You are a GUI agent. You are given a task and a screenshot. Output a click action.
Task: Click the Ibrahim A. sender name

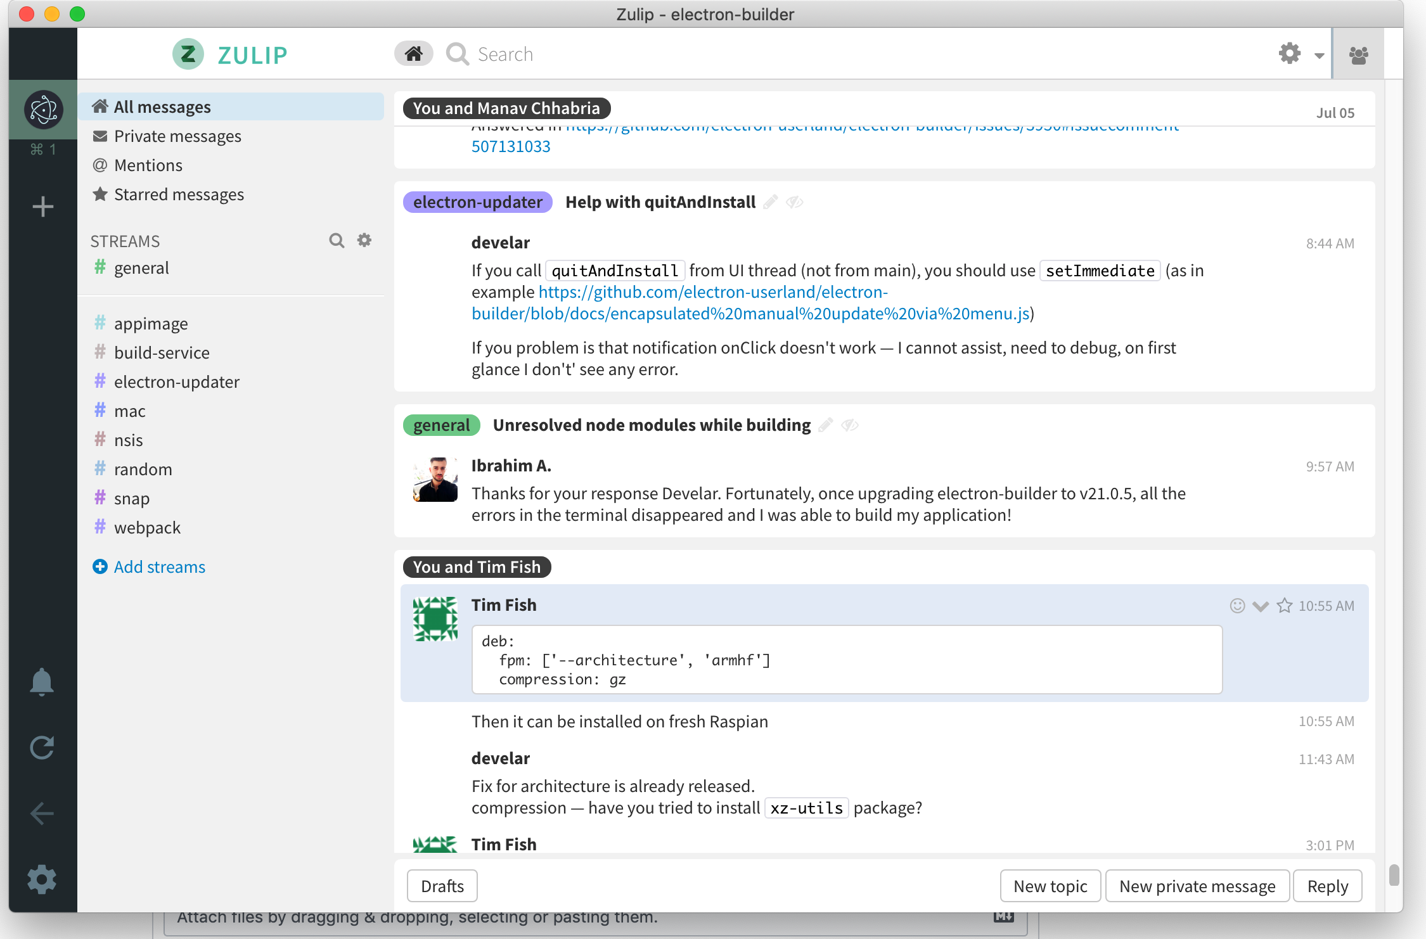(511, 466)
